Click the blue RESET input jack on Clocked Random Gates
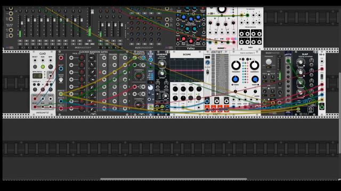Image resolution: width=341 pixels, height=191 pixels. pos(61,68)
